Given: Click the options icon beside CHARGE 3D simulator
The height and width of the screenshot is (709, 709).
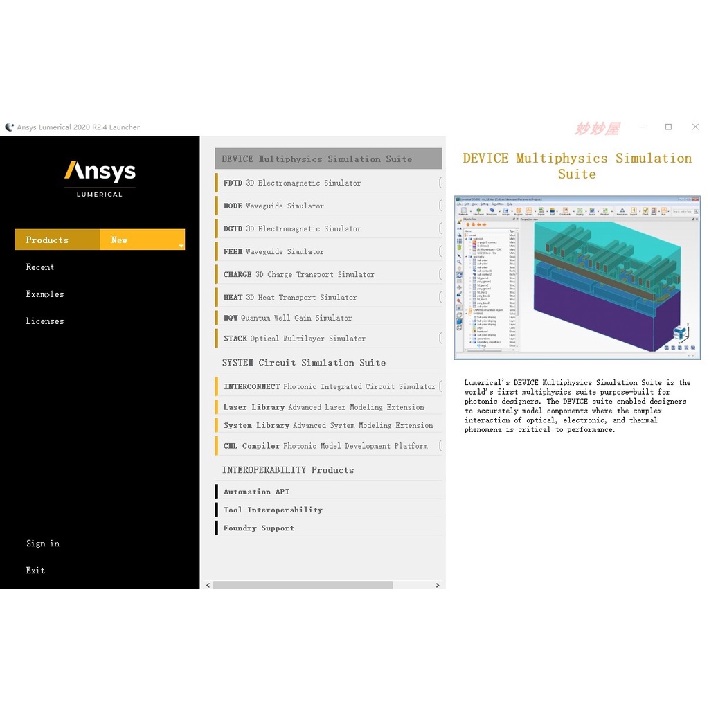Looking at the screenshot, I should (441, 273).
